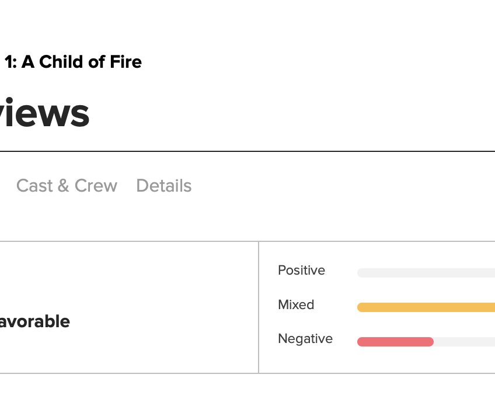Click the bold "avorable" score description text
Image resolution: width=495 pixels, height=395 pixels.
pos(35,321)
